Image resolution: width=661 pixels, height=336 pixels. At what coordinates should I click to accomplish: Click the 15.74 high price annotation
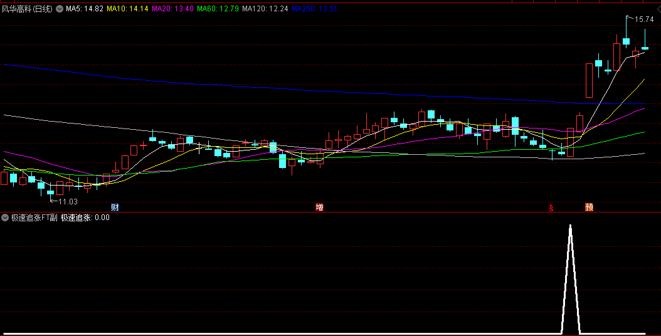pyautogui.click(x=644, y=19)
